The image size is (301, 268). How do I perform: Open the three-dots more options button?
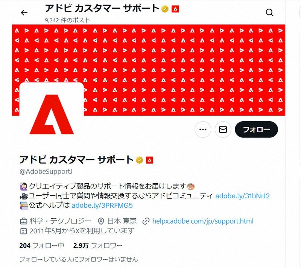203,129
